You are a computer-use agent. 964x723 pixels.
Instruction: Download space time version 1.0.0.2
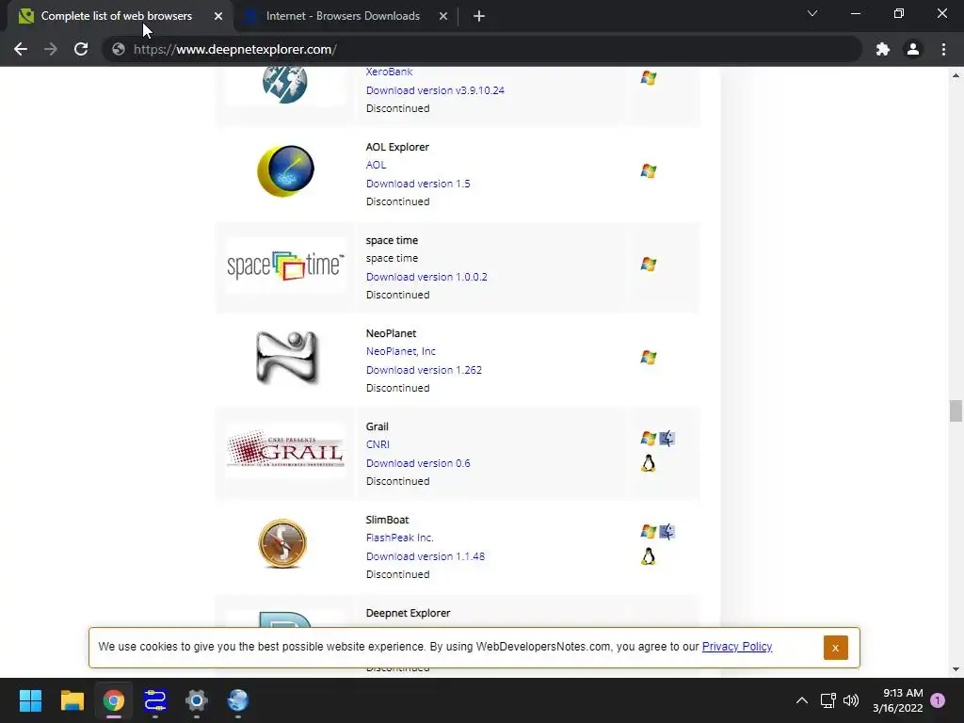click(x=426, y=277)
